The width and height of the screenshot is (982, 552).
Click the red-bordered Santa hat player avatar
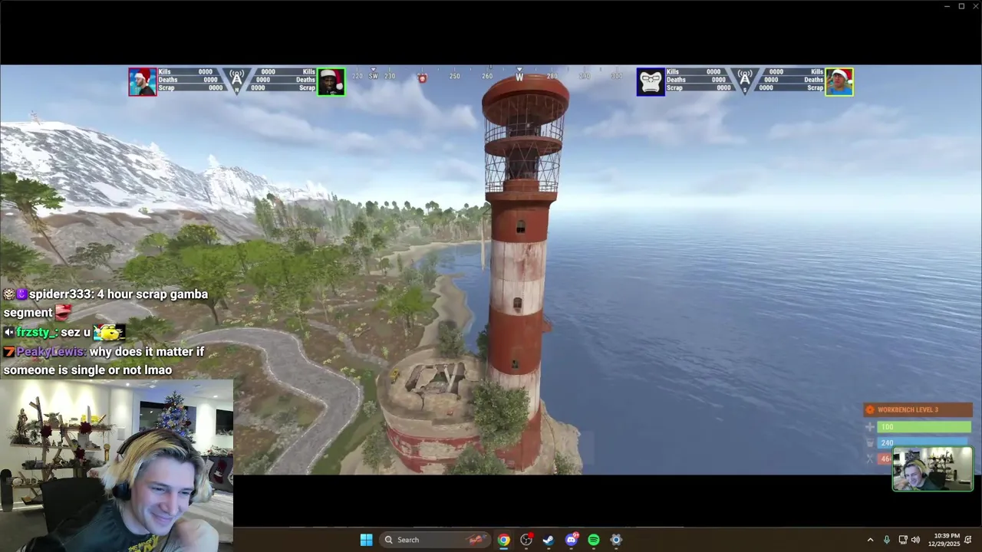[143, 82]
